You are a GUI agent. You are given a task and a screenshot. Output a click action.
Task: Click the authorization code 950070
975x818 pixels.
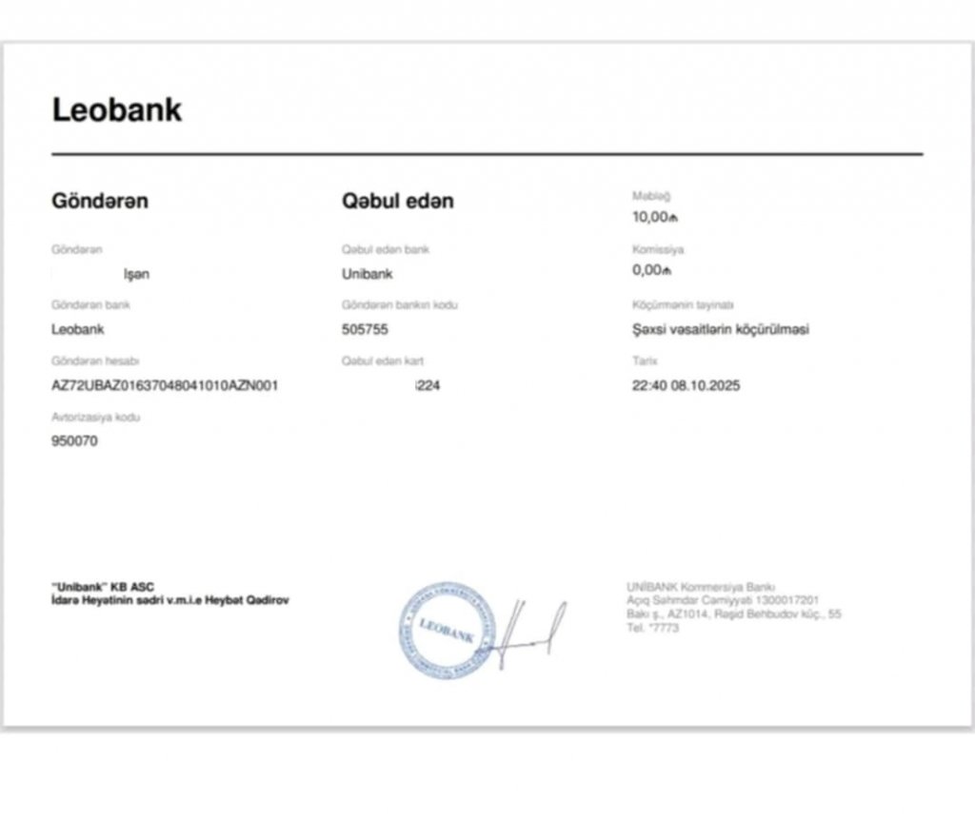tap(74, 440)
